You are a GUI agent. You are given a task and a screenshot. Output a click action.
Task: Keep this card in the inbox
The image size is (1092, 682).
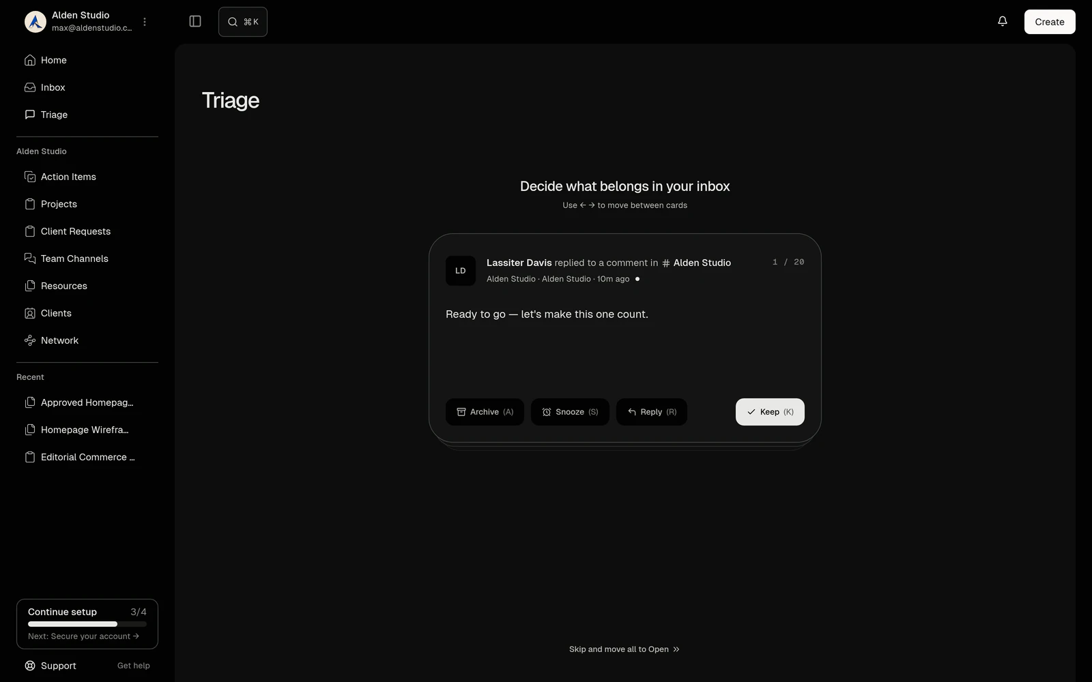(x=770, y=412)
